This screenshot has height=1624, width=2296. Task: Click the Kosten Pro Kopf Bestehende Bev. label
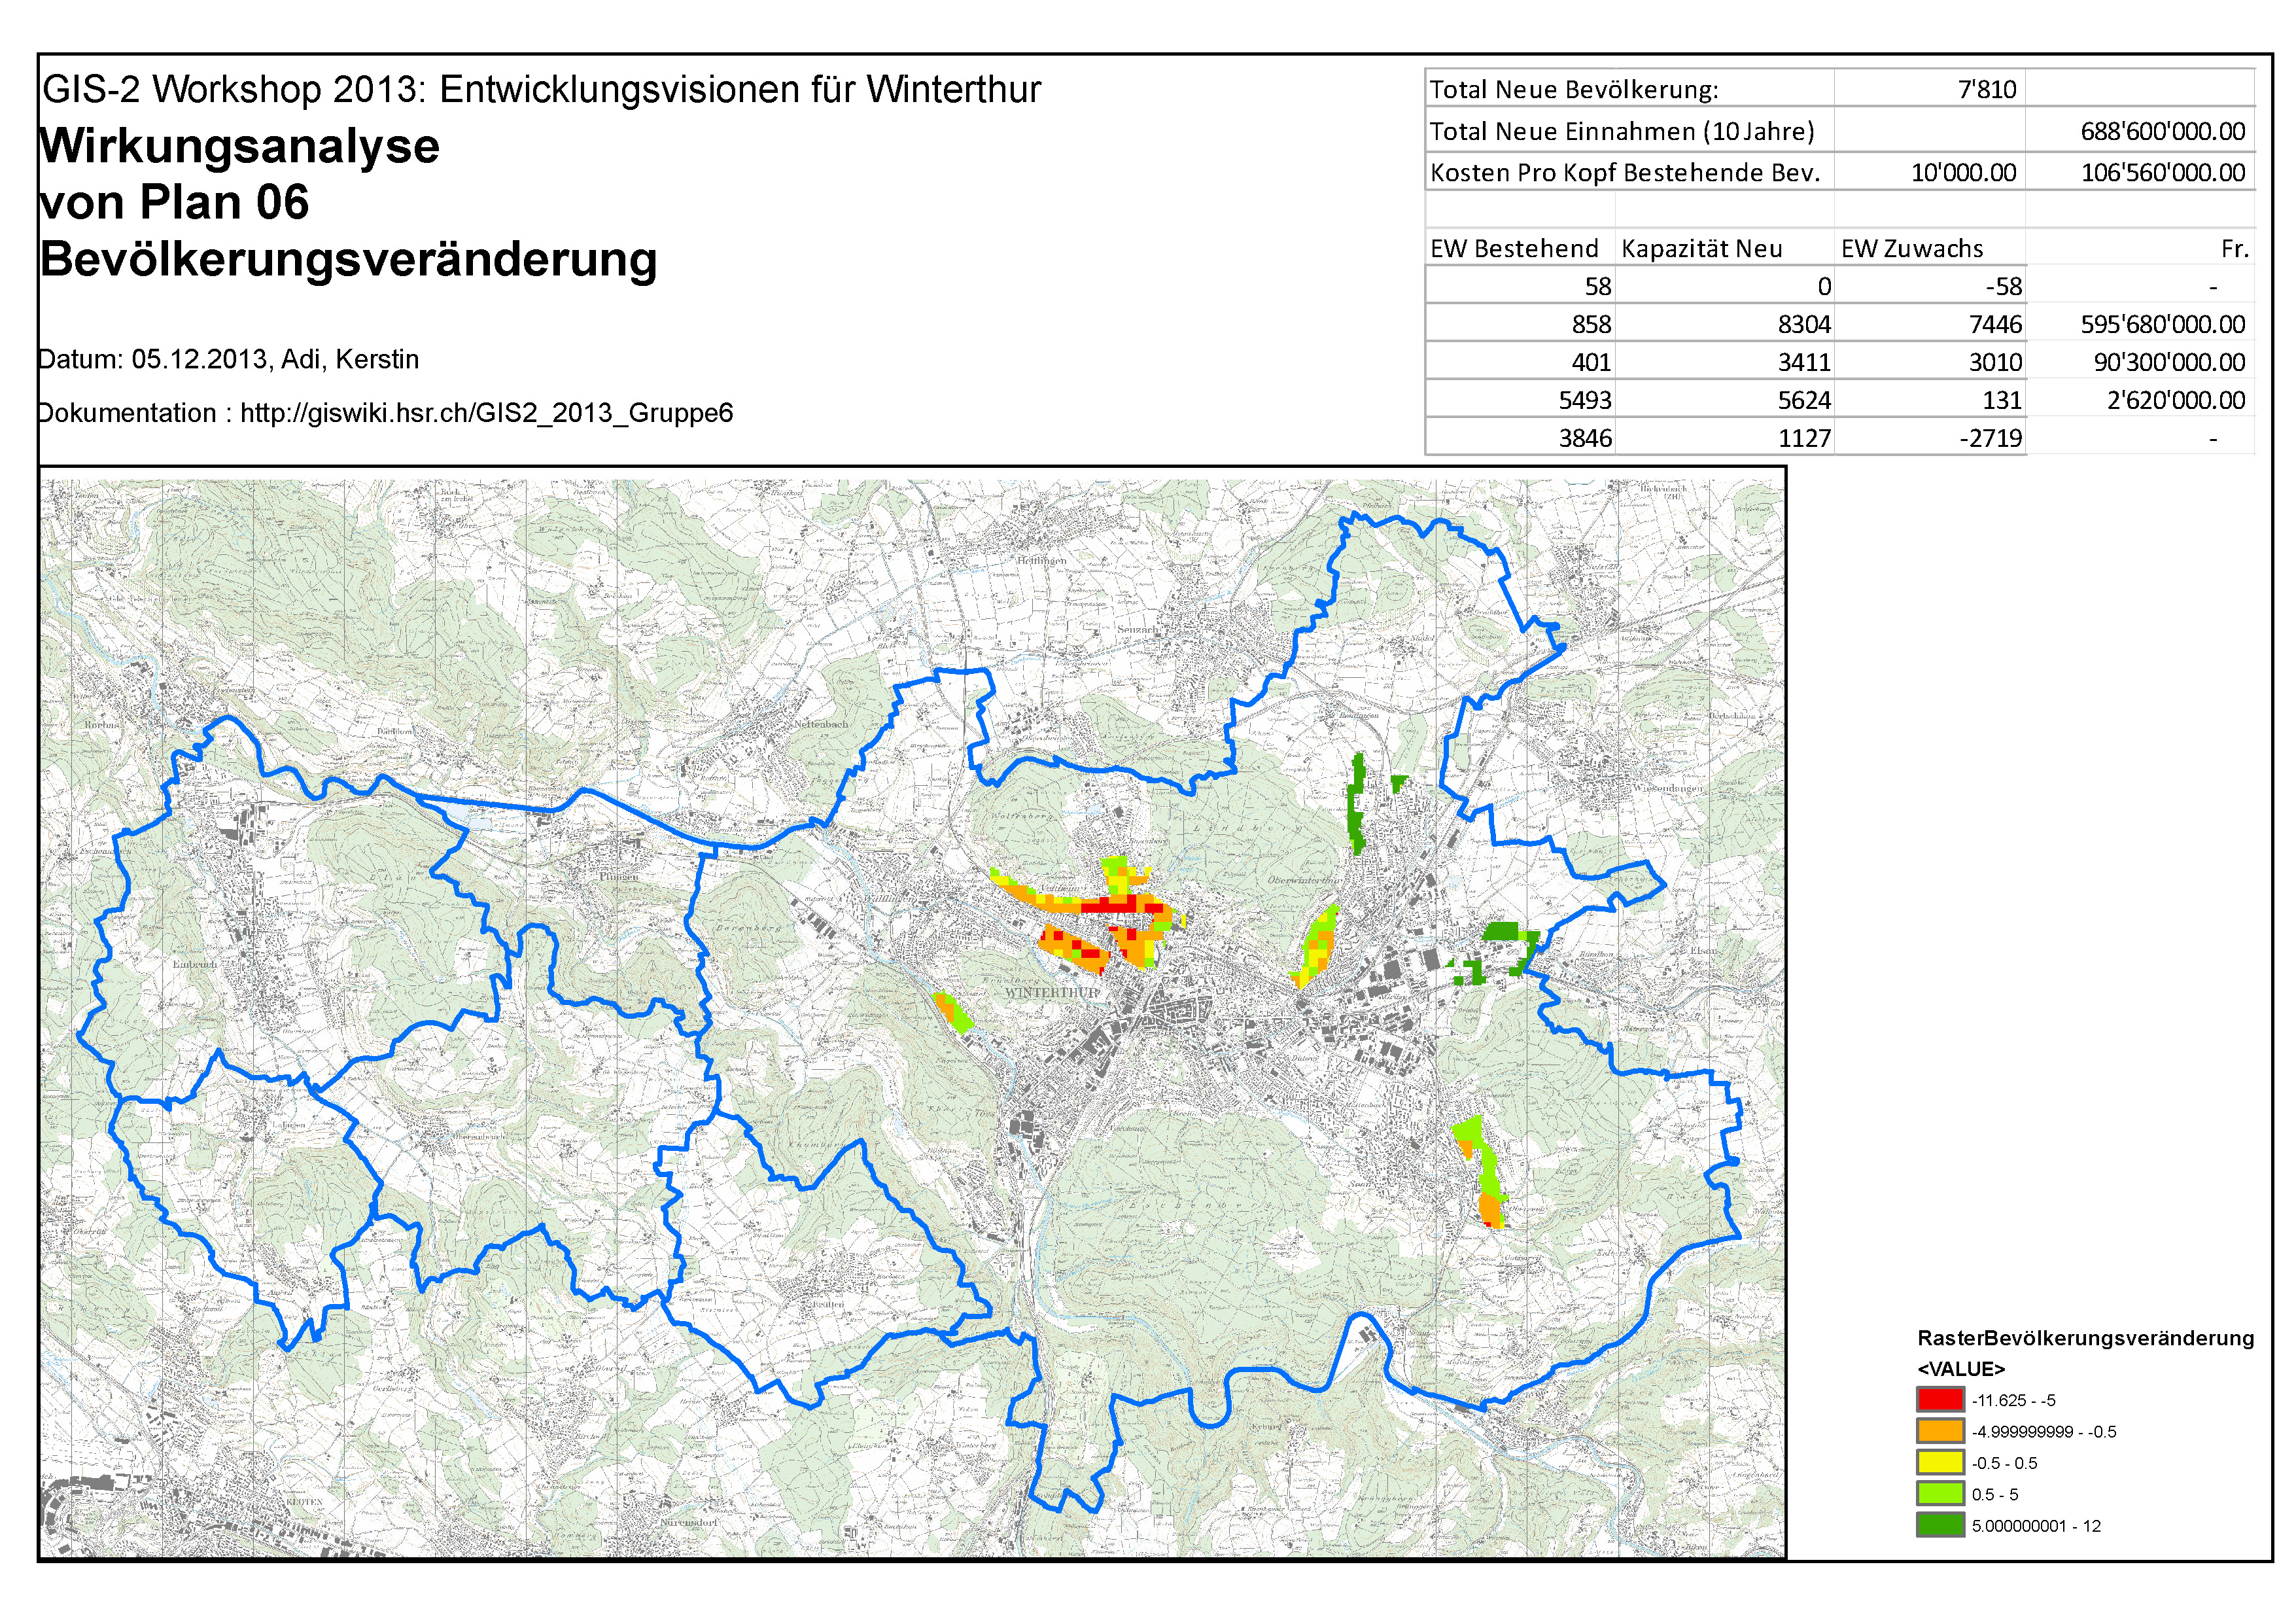1624,173
